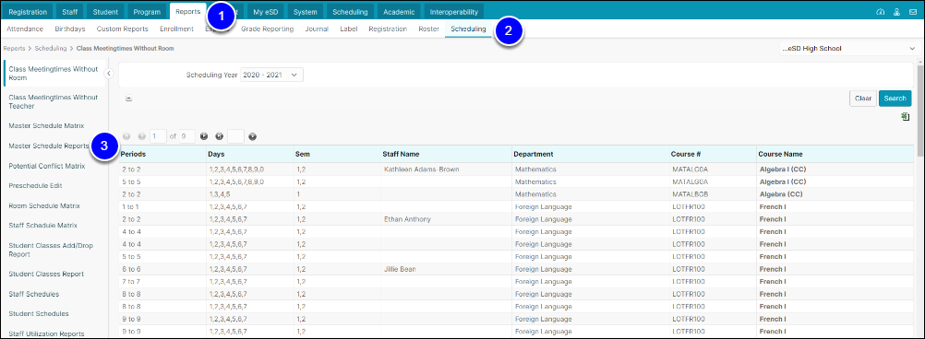This screenshot has width=925, height=339.
Task: Click the jump-to-page go icon
Action: coord(253,136)
